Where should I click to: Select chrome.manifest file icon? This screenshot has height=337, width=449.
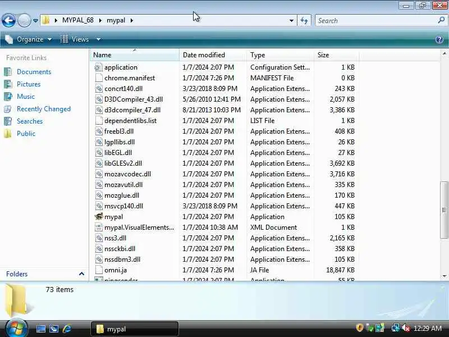(x=98, y=78)
